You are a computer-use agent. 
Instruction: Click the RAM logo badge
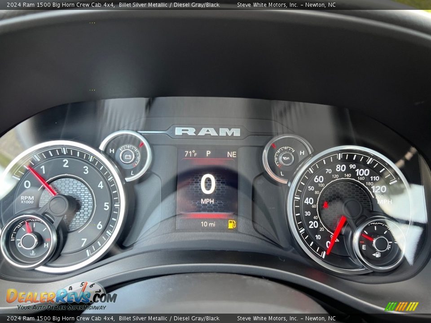point(208,131)
